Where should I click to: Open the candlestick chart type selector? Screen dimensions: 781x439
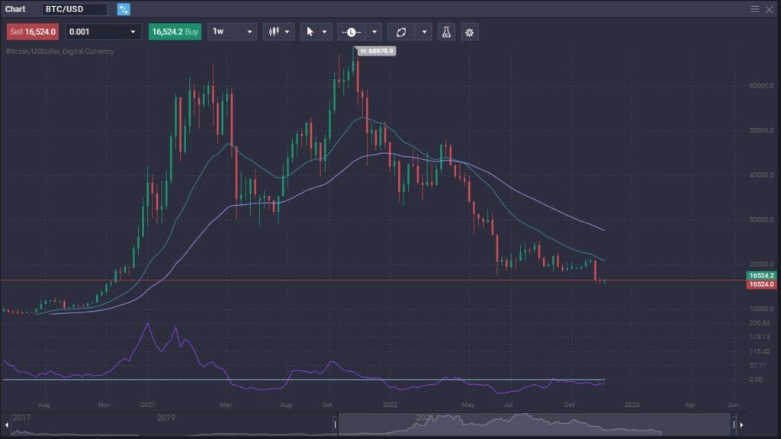(x=278, y=32)
